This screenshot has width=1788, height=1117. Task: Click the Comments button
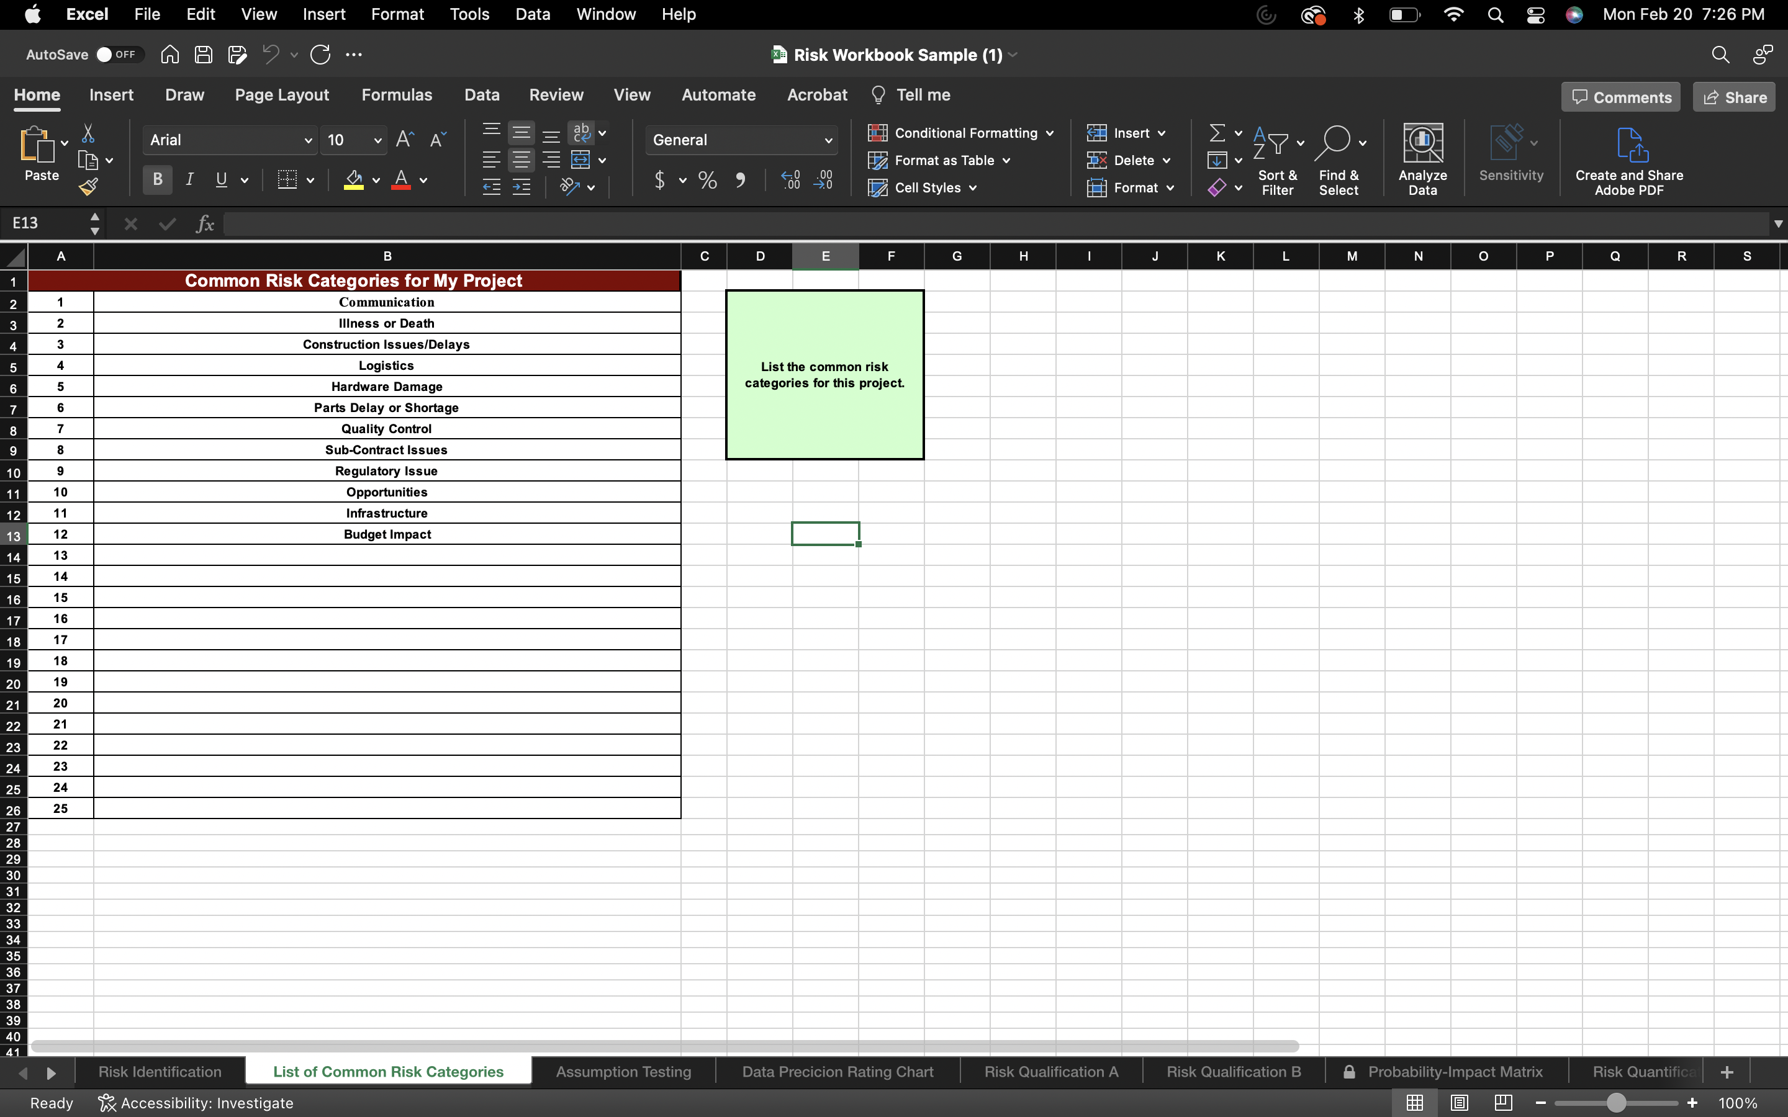point(1621,97)
